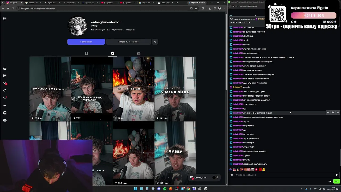Viewport: 341px width, 192px height.
Task: Open emoji picker in Kick chat input
Action: [336, 175]
